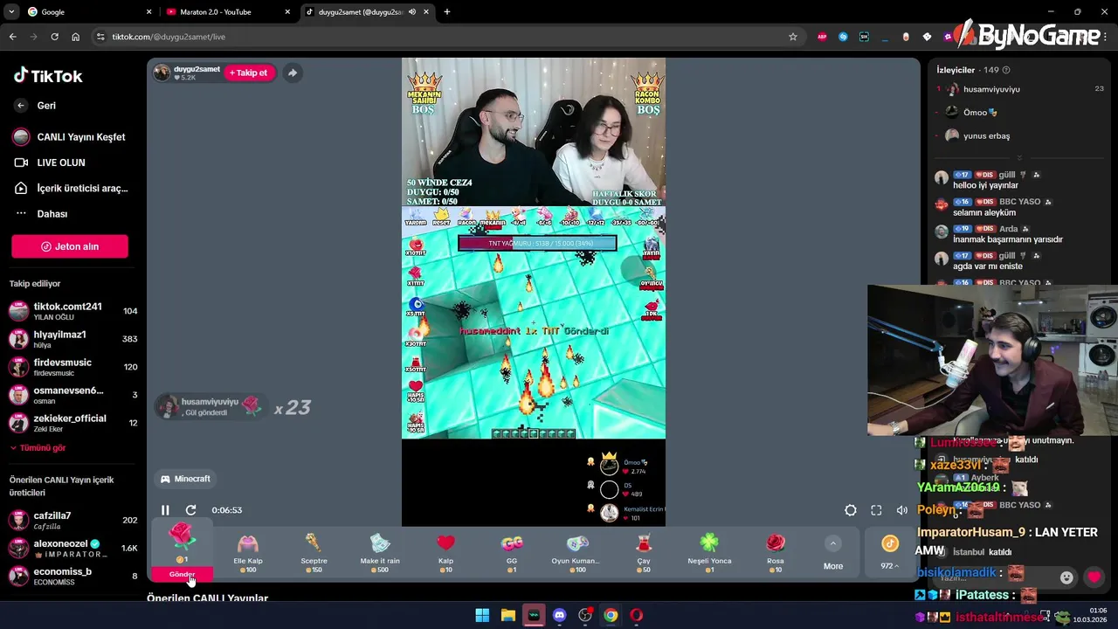Image resolution: width=1118 pixels, height=629 pixels.
Task: Open Chrome from taskbar
Action: click(x=611, y=615)
